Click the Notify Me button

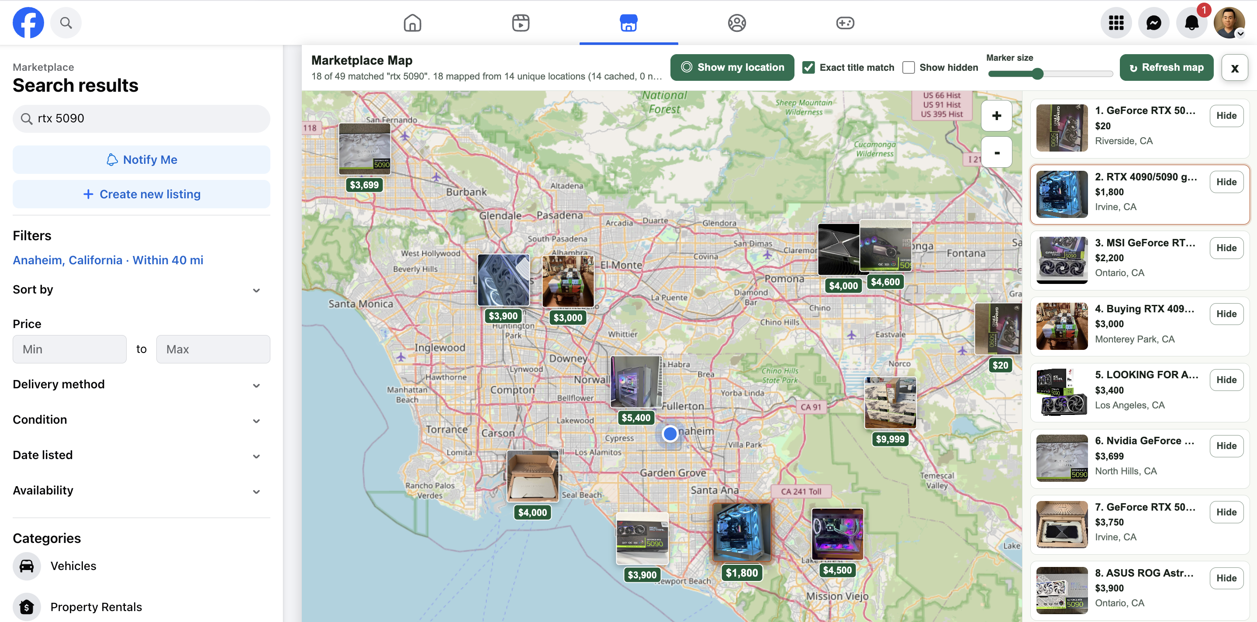[x=142, y=159]
